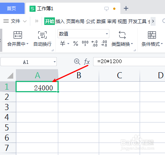This screenshot has height=155, width=165.
Task: Apply the ¥ currency format
Action: click(x=62, y=44)
